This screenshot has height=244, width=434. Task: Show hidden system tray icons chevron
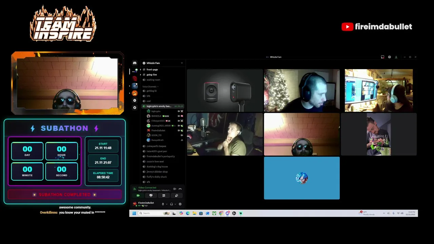tap(384, 213)
